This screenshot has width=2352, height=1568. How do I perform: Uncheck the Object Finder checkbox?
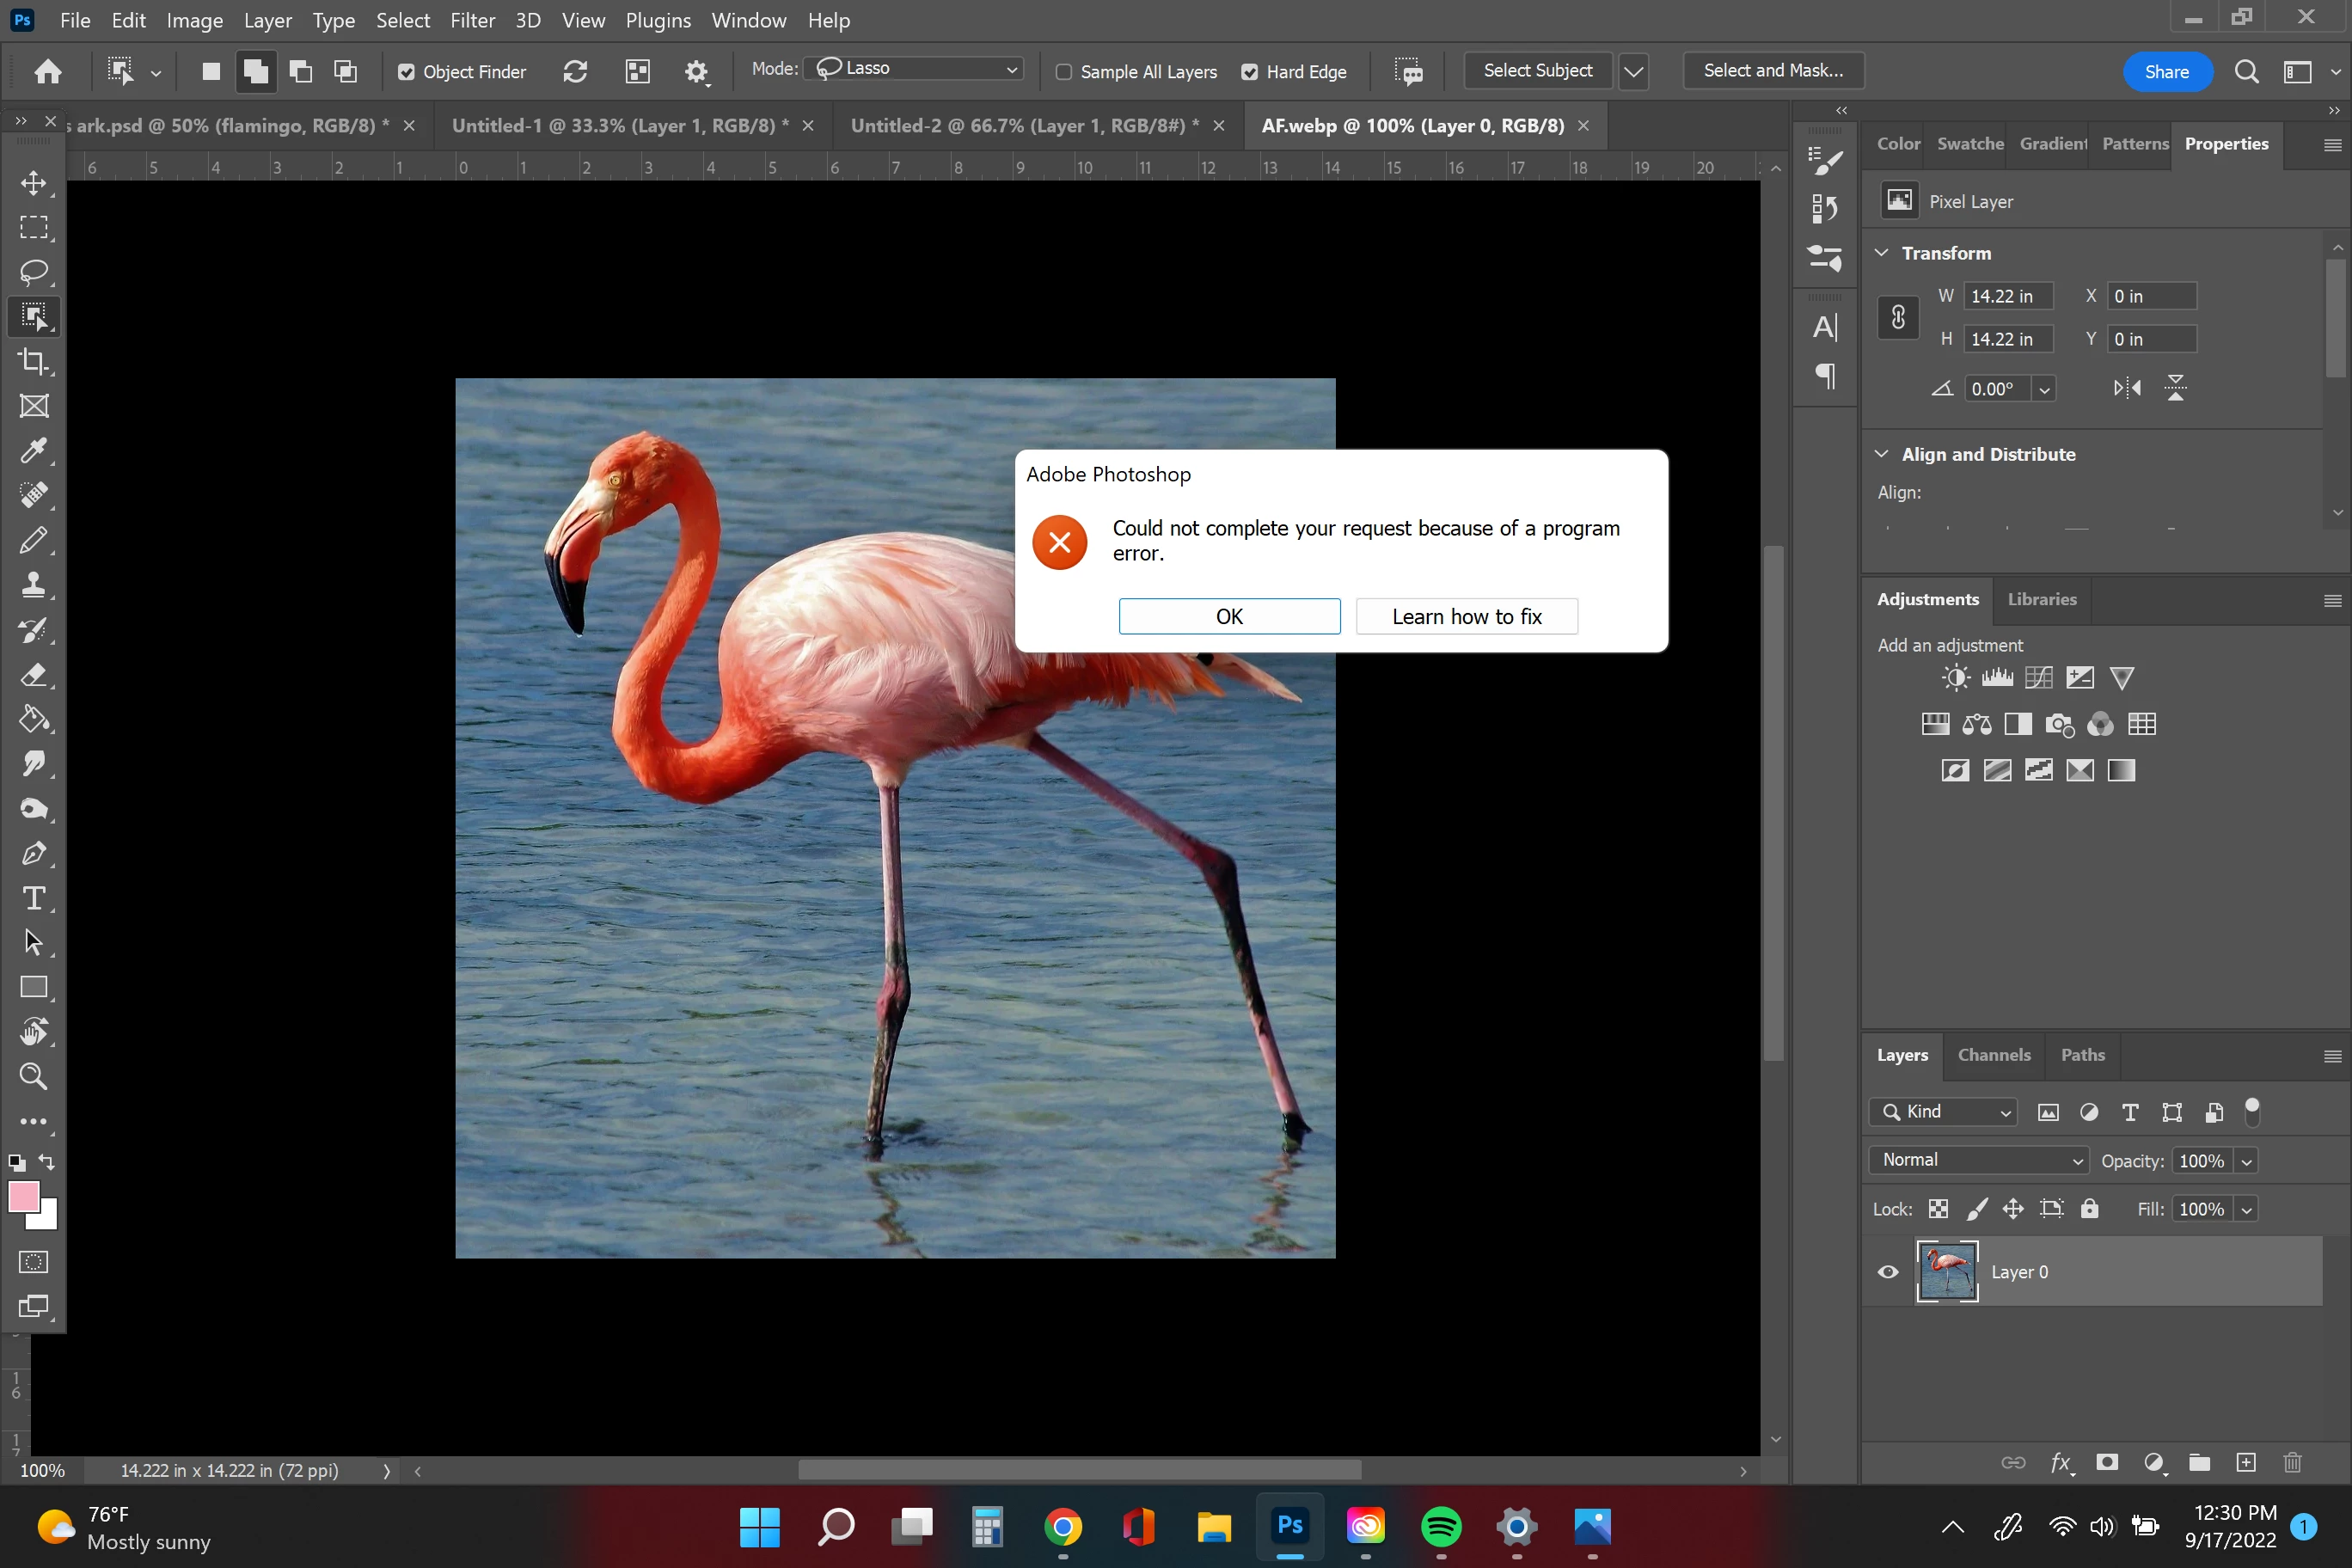coord(406,72)
